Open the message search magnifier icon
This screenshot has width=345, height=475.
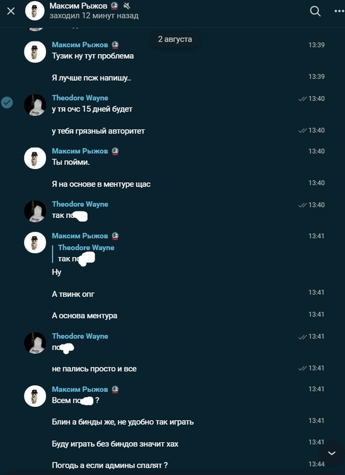315,11
